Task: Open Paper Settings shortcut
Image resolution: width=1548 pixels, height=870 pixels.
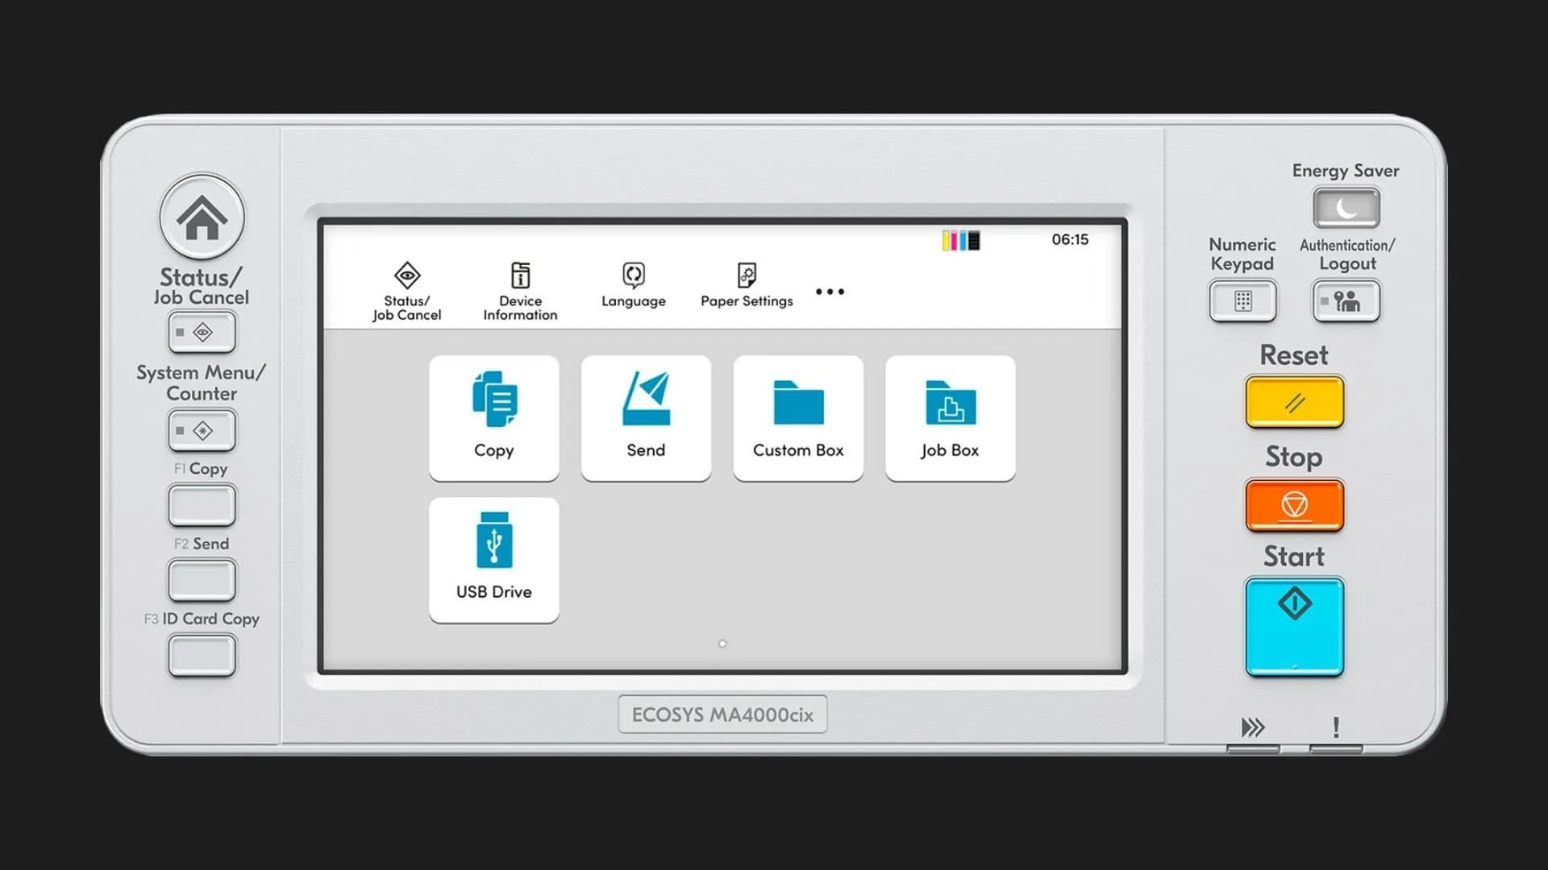Action: [747, 285]
